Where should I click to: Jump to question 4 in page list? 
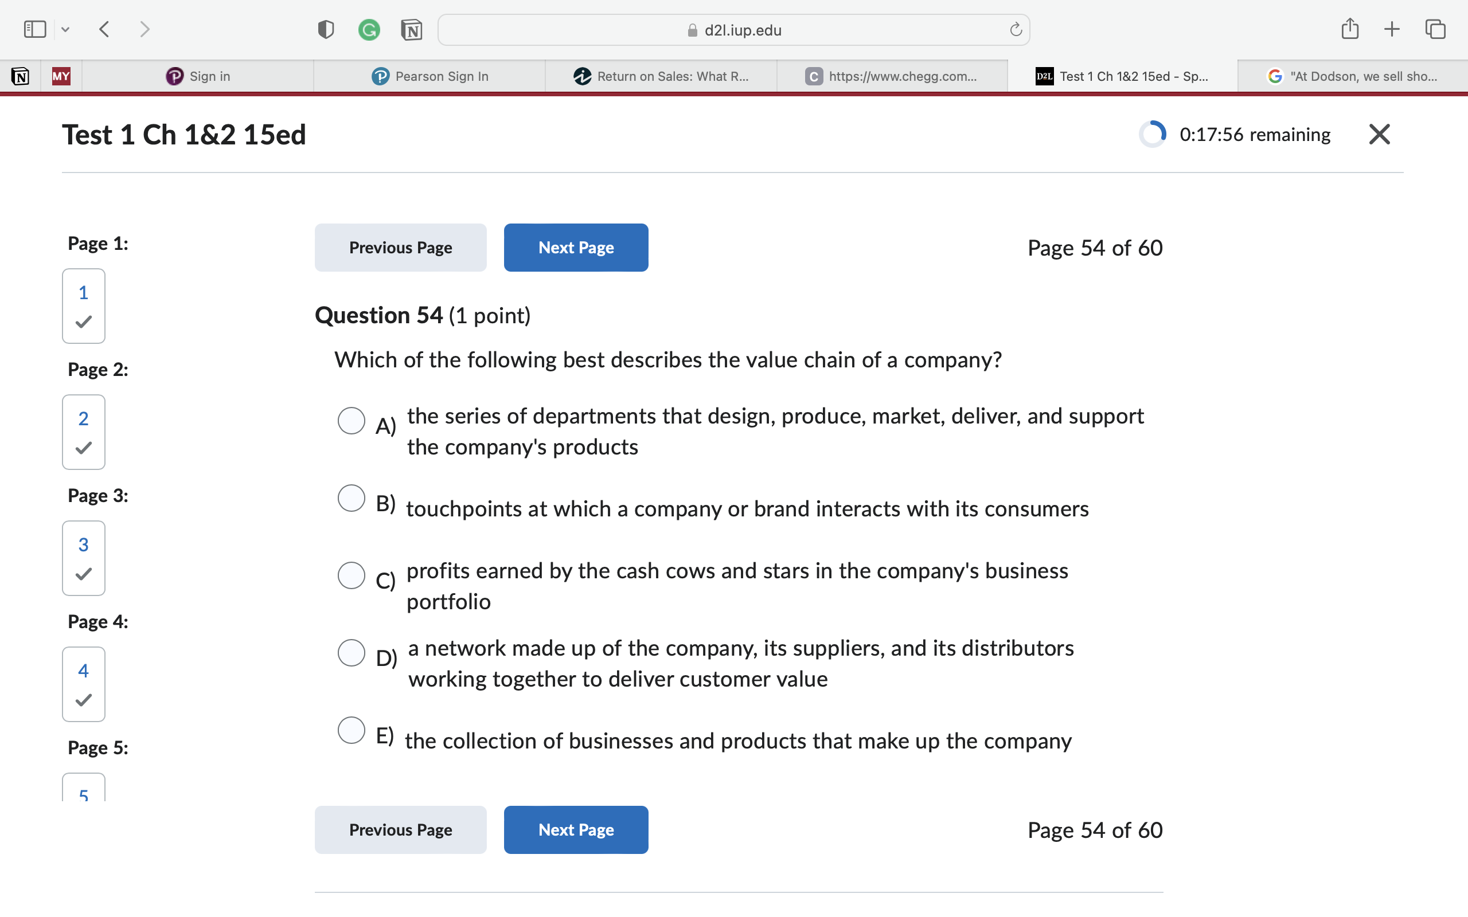84,685
